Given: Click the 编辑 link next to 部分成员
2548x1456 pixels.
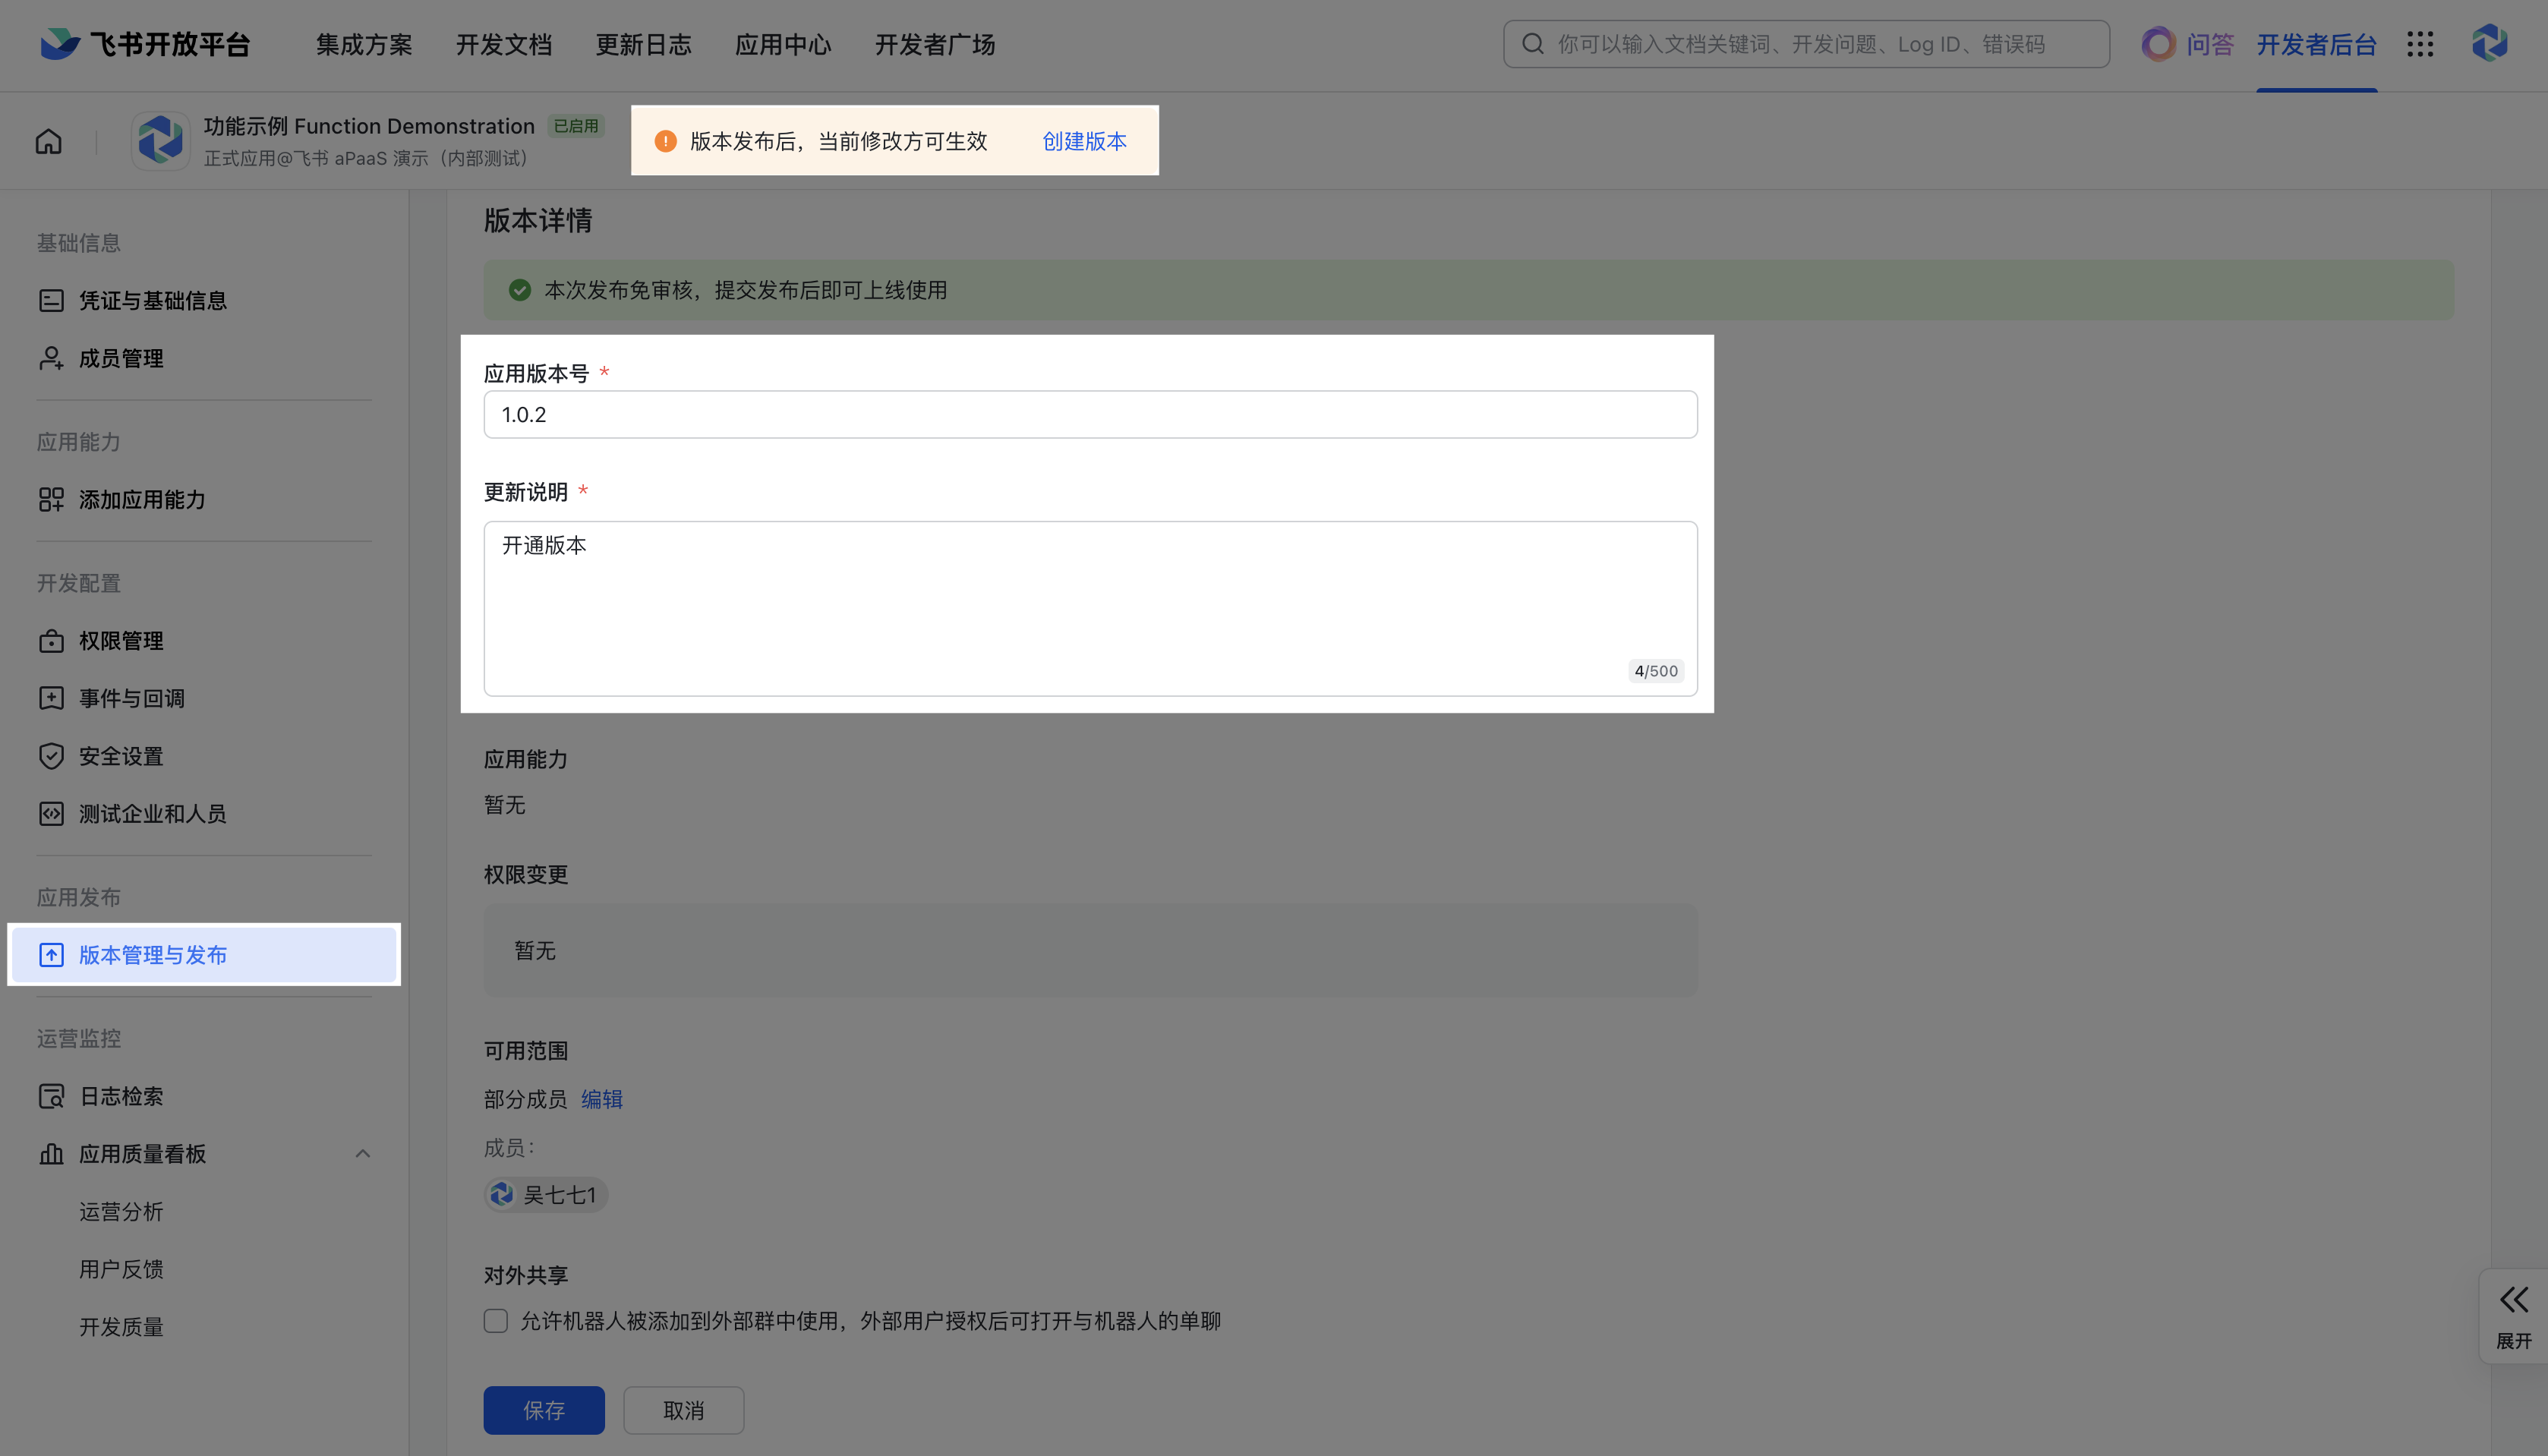Looking at the screenshot, I should [x=602, y=1099].
